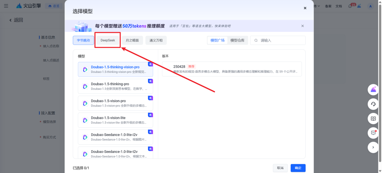This screenshot has width=382, height=173.
Task: Click the 免 badge on Doubao-1.5-thinking-pro card
Action: [x=151, y=81]
